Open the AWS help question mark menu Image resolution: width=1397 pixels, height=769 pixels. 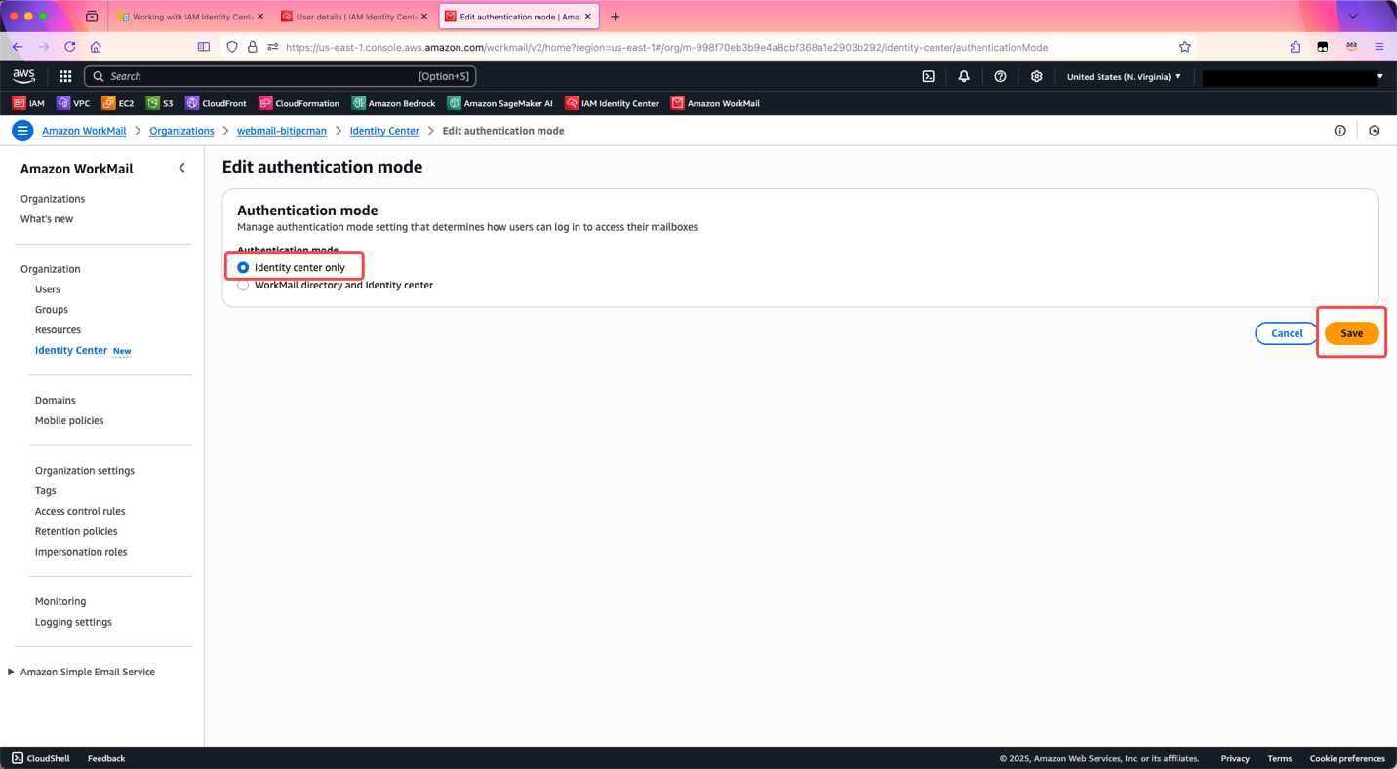(x=1000, y=76)
